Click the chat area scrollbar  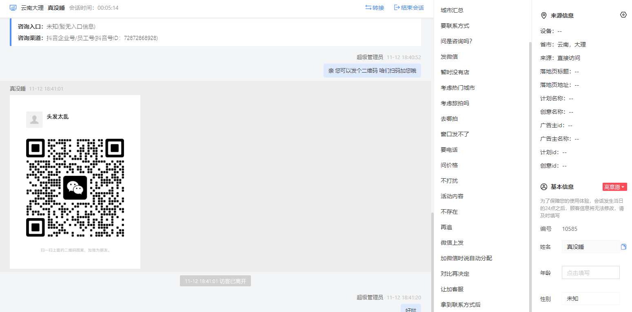click(x=432, y=261)
